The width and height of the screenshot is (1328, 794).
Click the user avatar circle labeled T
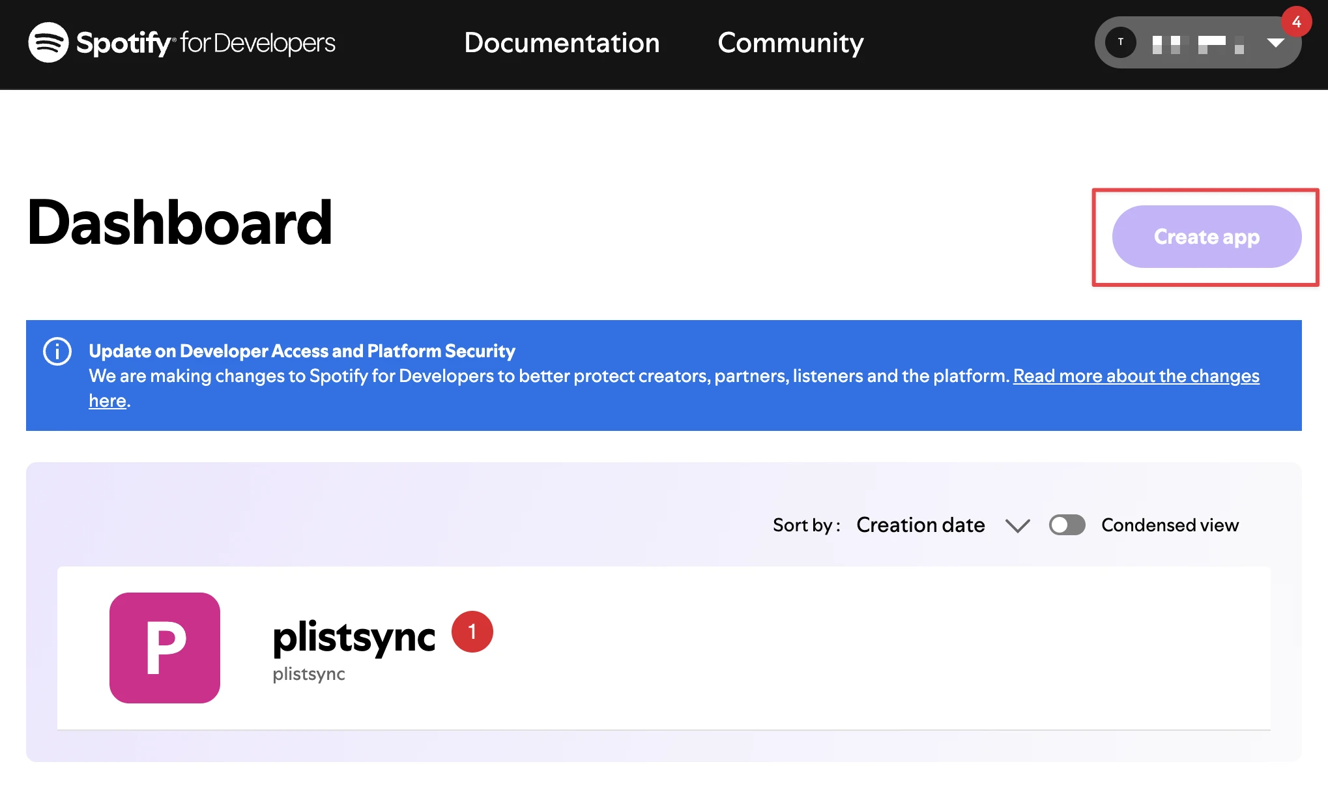click(1121, 42)
